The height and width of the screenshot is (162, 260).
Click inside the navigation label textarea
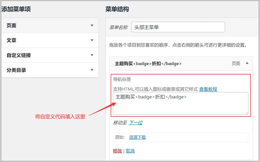click(x=180, y=103)
